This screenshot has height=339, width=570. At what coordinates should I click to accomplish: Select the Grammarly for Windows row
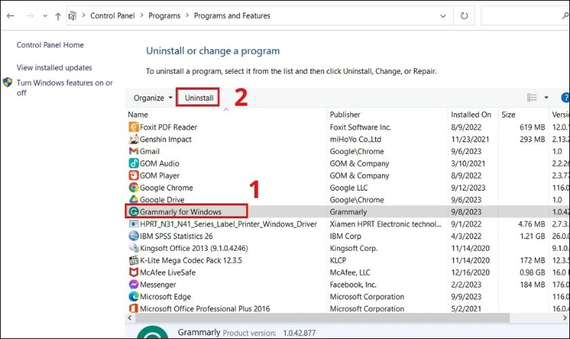(347, 212)
